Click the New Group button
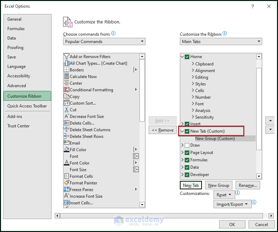 coord(219,185)
